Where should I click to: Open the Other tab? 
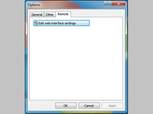[x=50, y=14]
